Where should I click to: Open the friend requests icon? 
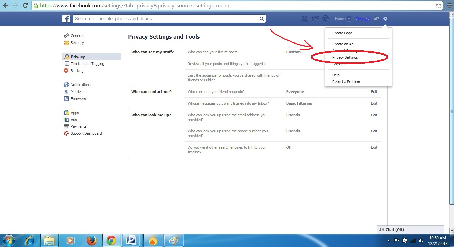pyautogui.click(x=304, y=19)
